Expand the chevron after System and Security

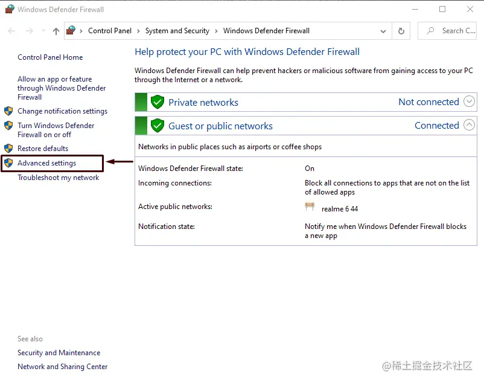216,31
